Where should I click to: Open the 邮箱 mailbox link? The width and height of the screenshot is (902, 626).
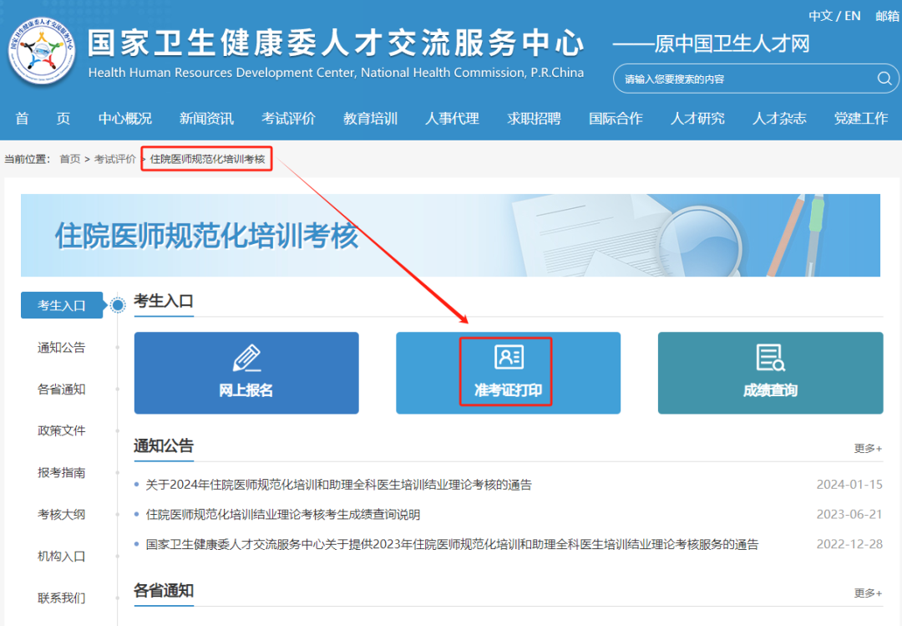(888, 16)
